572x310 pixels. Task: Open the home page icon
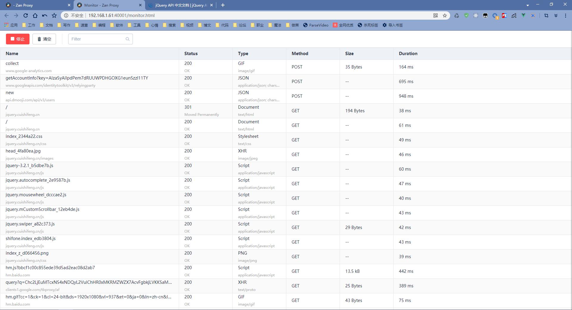pos(35,15)
